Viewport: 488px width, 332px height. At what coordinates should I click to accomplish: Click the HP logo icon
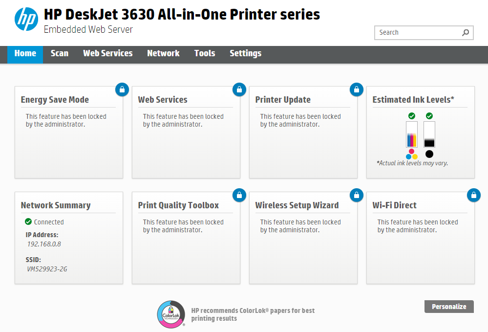pyautogui.click(x=26, y=19)
